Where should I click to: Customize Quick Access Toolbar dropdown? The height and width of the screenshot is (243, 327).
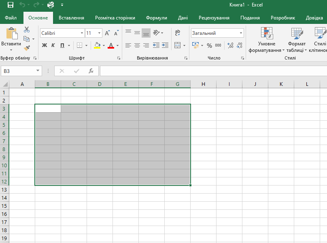point(62,5)
